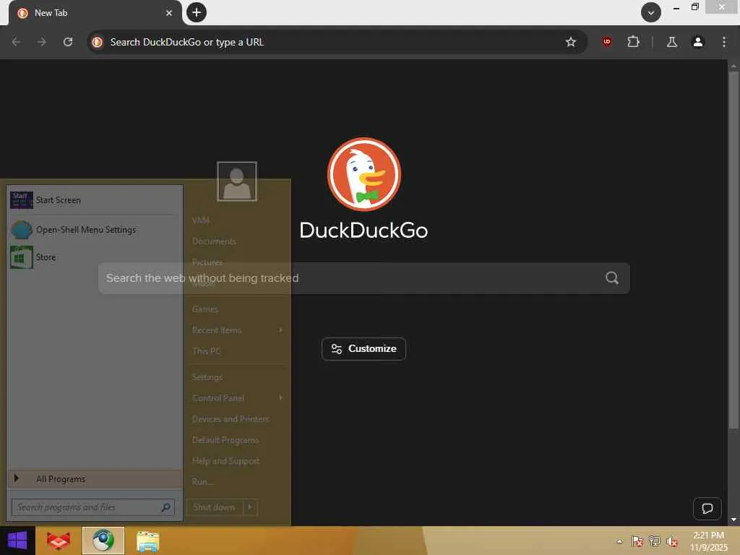This screenshot has width=740, height=555.
Task: Open Open-Shell Menu Settings
Action: tap(95, 230)
